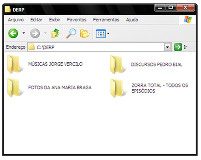Go up one folder level
This screenshot has height=160, width=201.
[x=55, y=33]
